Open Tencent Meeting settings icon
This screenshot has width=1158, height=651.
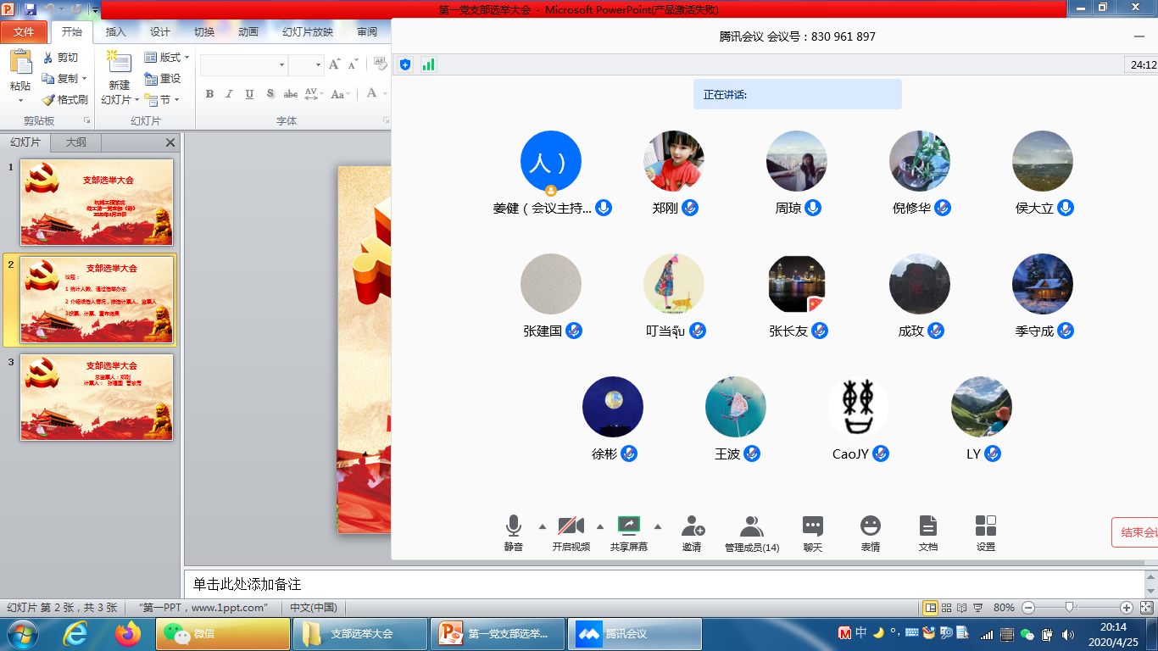click(x=985, y=526)
